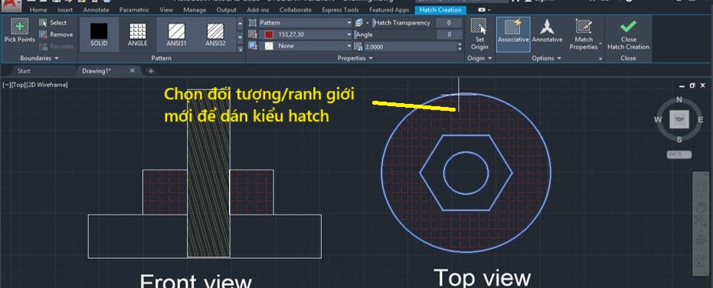Open the Express Tools tab
This screenshot has height=288, width=713.
point(340,9)
